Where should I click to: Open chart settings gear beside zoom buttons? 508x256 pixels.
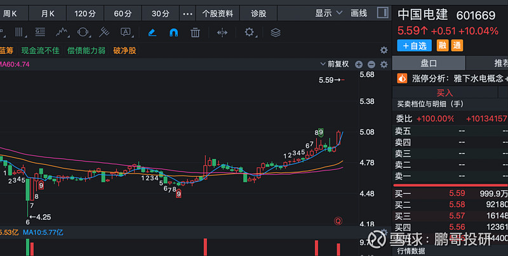point(384,64)
